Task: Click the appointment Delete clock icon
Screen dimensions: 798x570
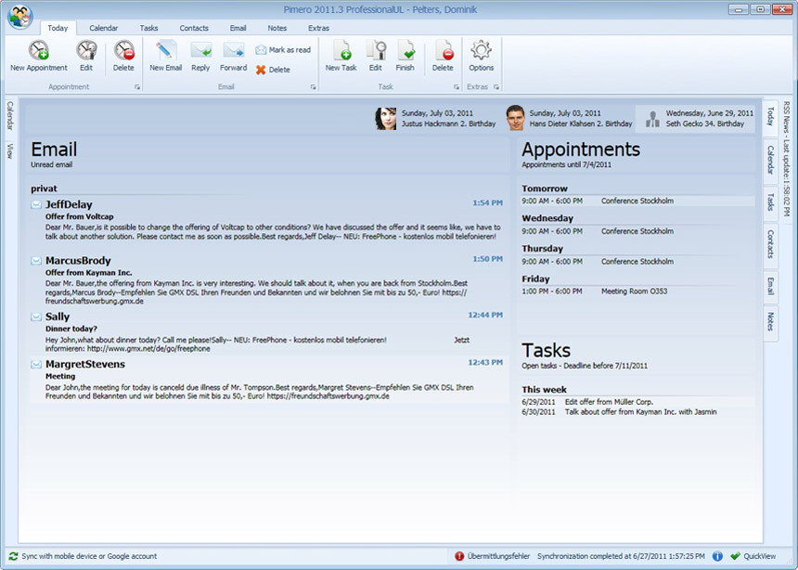Action: 123,50
